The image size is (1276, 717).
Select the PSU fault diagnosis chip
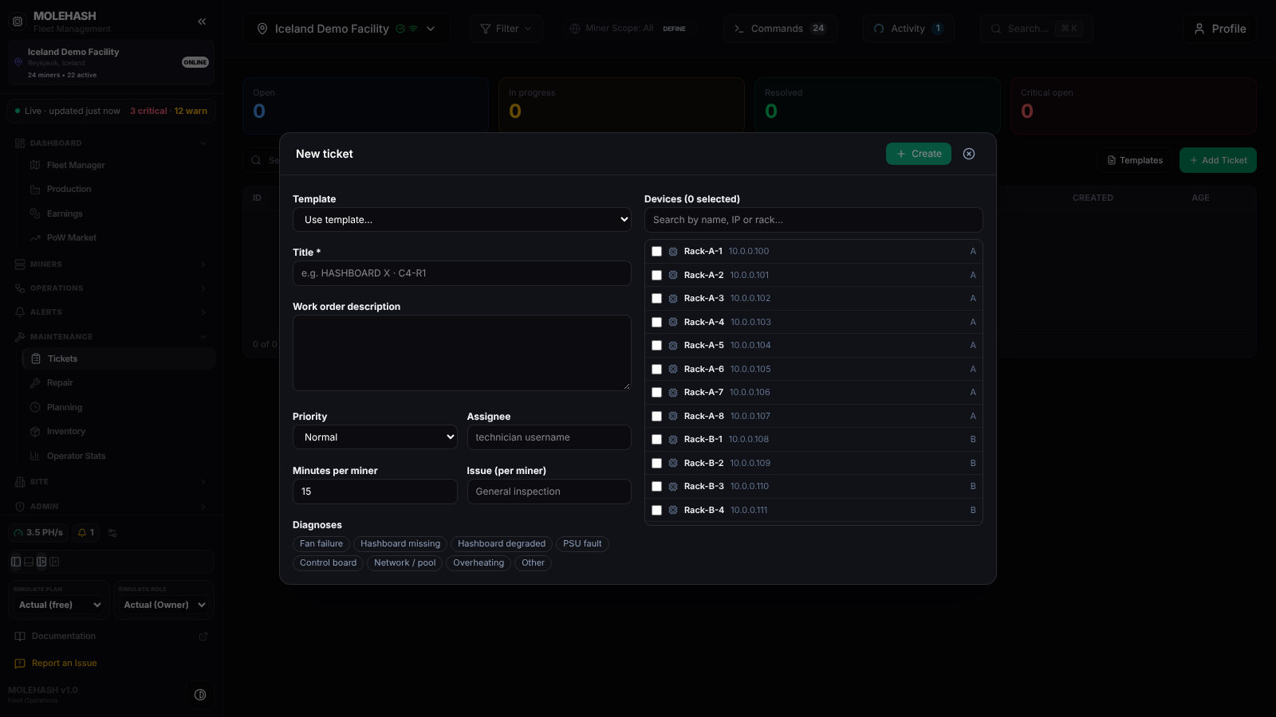582,544
